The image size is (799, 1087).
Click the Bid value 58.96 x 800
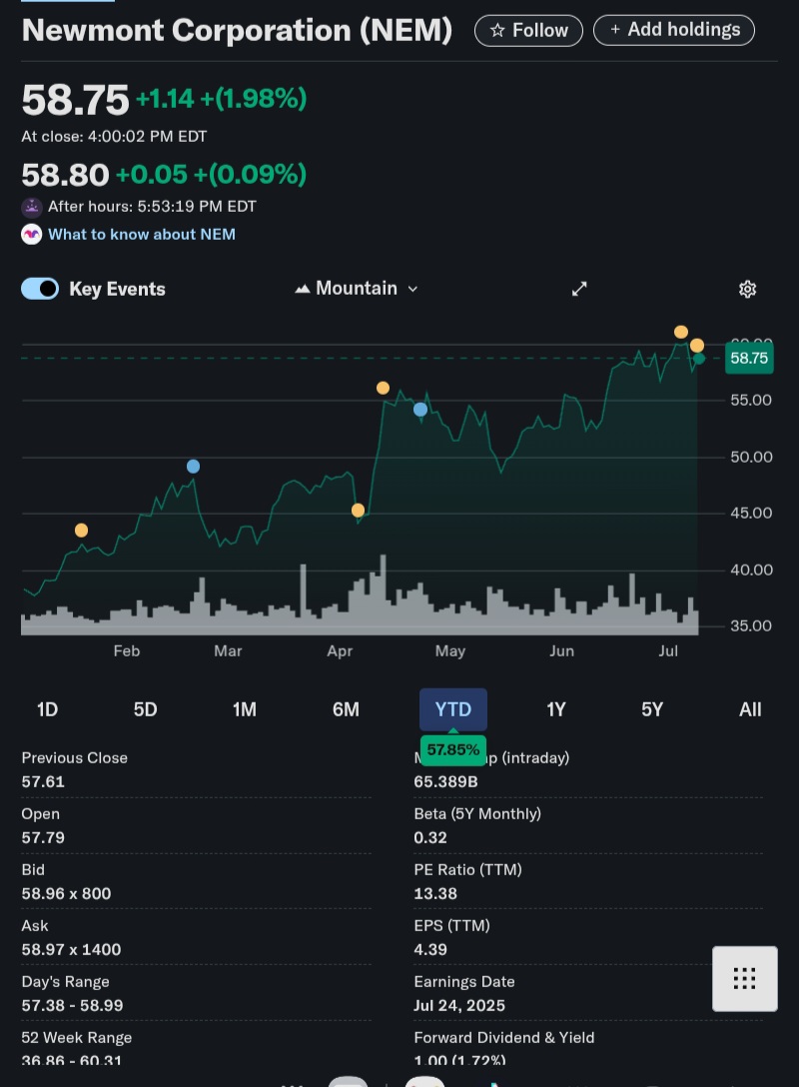67,893
